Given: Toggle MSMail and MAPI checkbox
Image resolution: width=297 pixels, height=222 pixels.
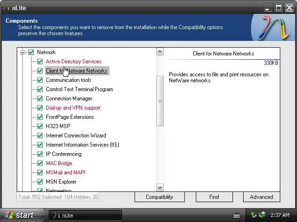Looking at the screenshot, I should (x=40, y=173).
